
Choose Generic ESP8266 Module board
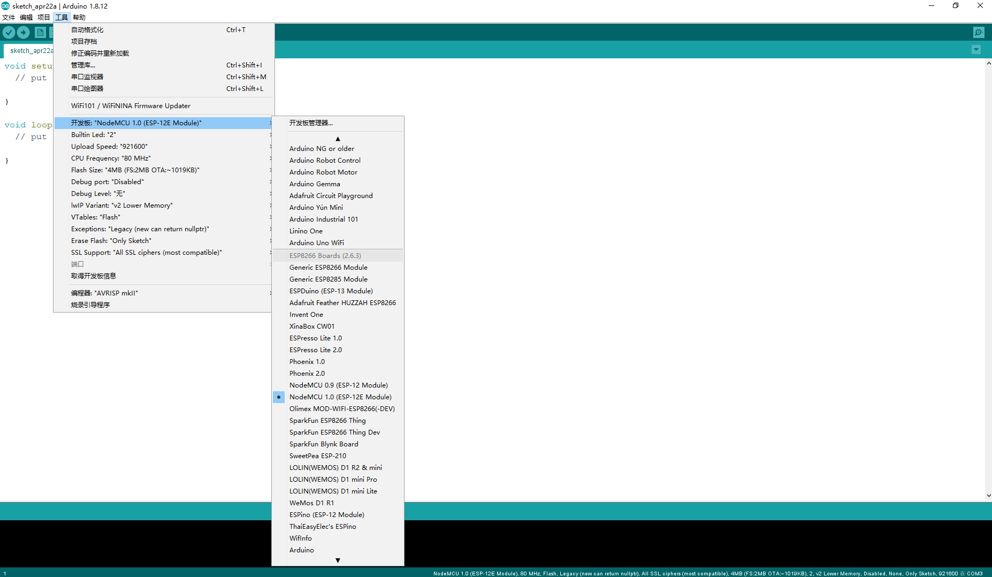[338, 268]
